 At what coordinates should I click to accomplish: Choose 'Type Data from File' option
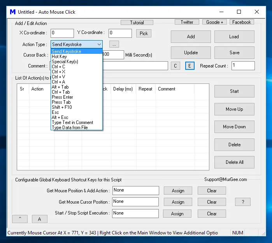tap(70, 128)
